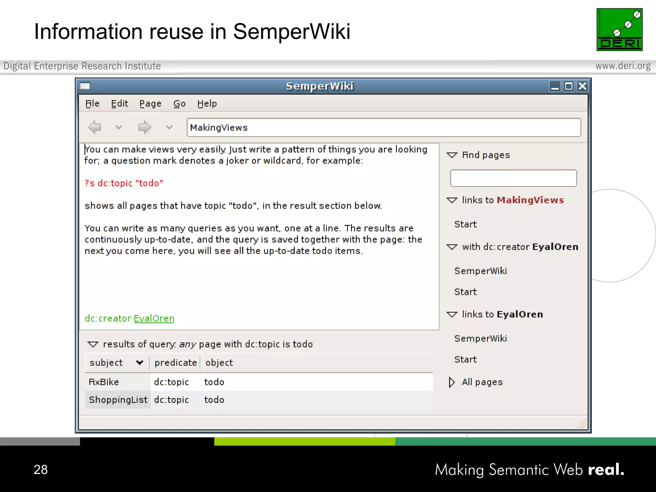The height and width of the screenshot is (492, 656).
Task: Open SemperWiki under links to EyalOren
Action: (x=480, y=339)
